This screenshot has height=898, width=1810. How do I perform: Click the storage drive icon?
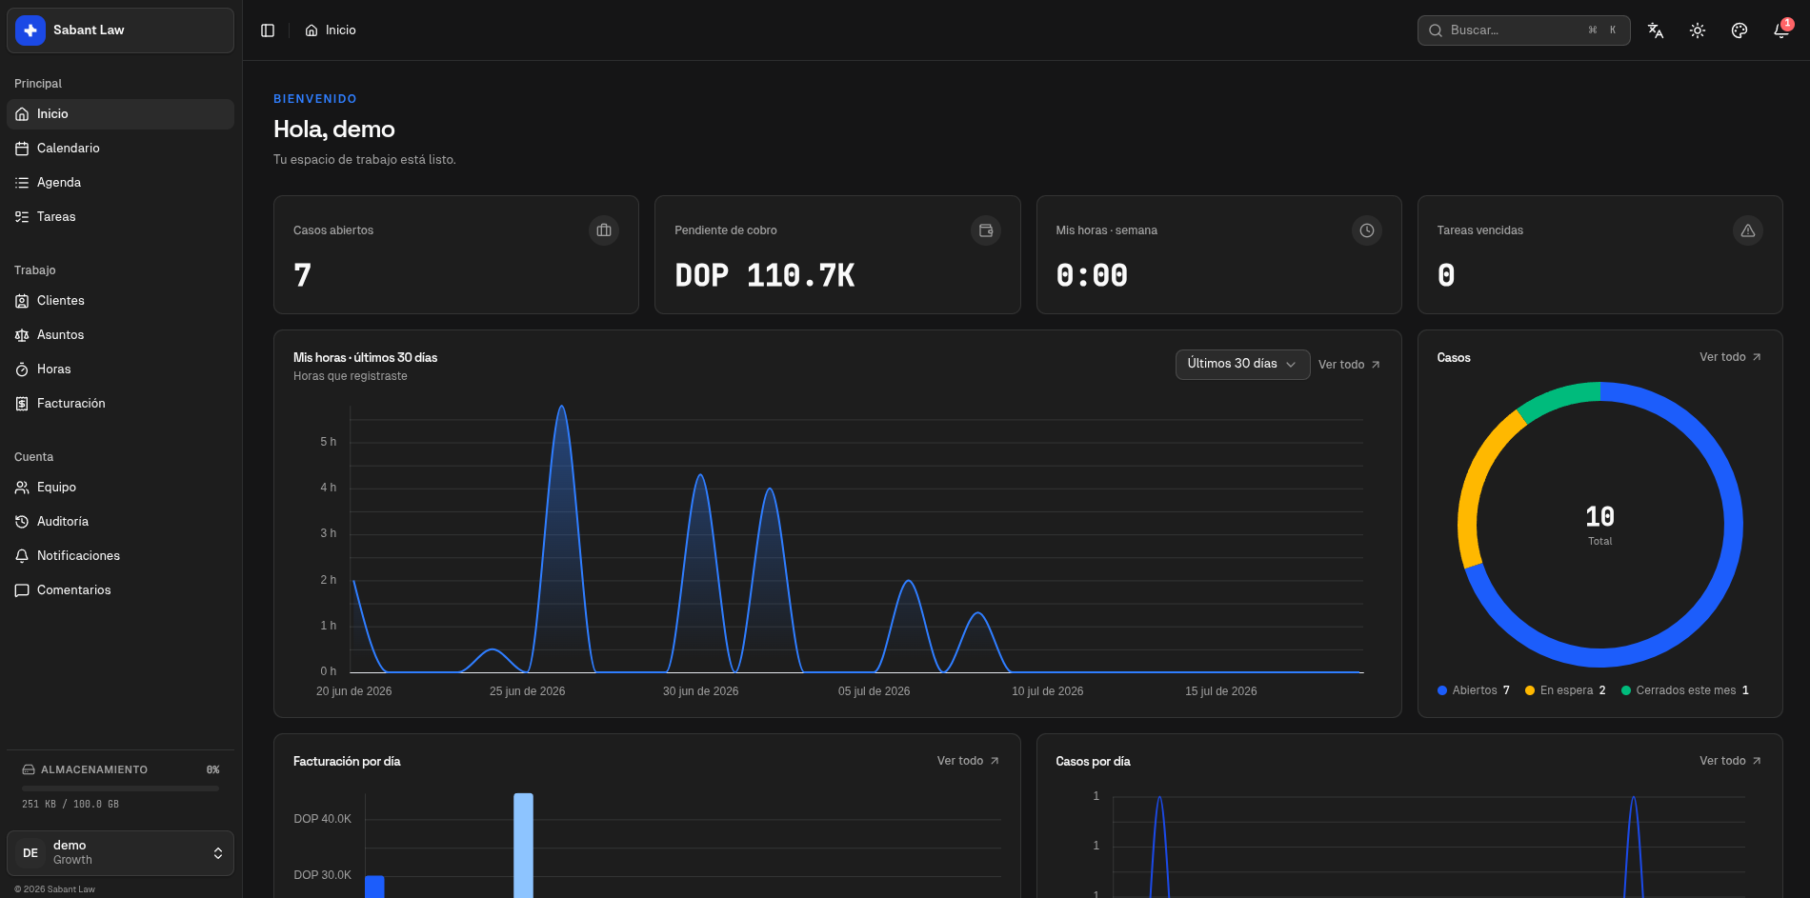tap(29, 769)
